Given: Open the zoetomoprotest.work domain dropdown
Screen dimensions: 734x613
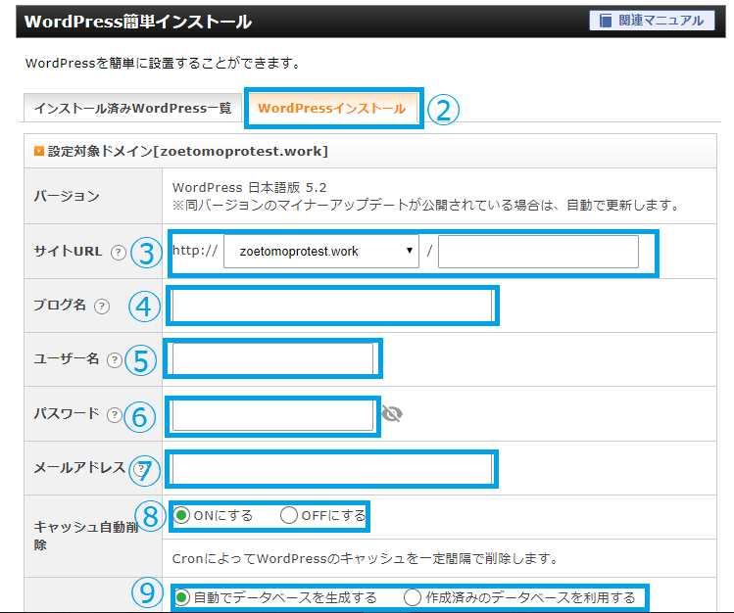Looking at the screenshot, I should coord(321,251).
